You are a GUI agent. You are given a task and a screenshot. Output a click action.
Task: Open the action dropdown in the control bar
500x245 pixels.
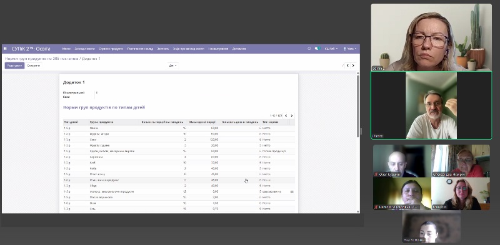click(x=173, y=65)
